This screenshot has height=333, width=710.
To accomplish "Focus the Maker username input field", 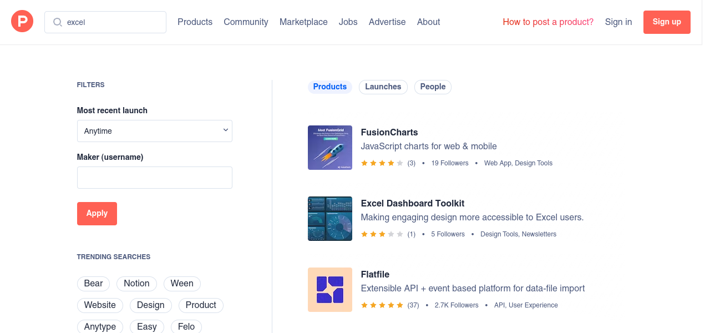I will tap(154, 178).
